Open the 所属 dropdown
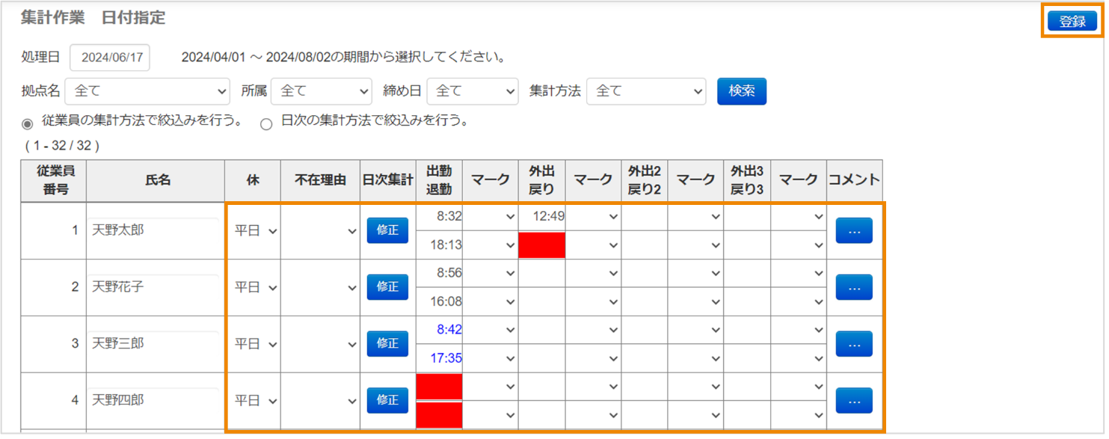Viewport: 1109px width, 439px height. click(322, 91)
